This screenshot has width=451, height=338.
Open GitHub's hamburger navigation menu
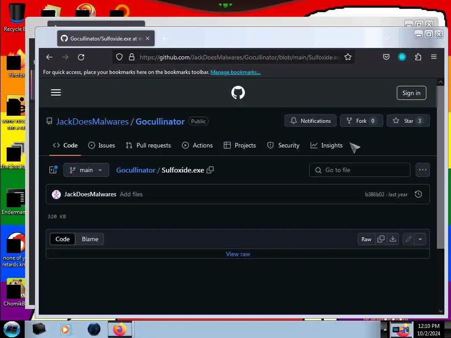tap(56, 92)
